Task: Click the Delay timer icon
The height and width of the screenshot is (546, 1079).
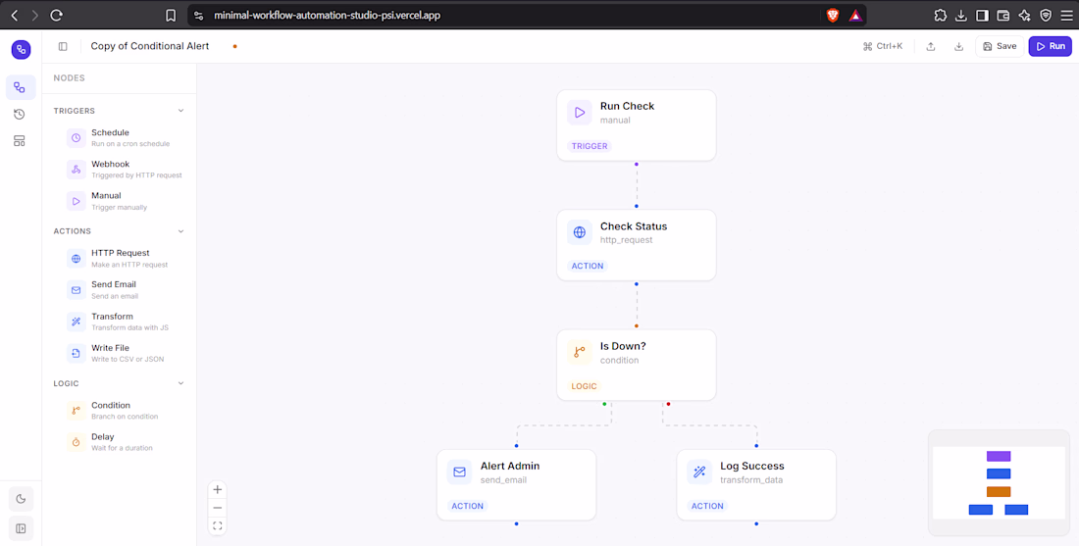Action: (77, 442)
